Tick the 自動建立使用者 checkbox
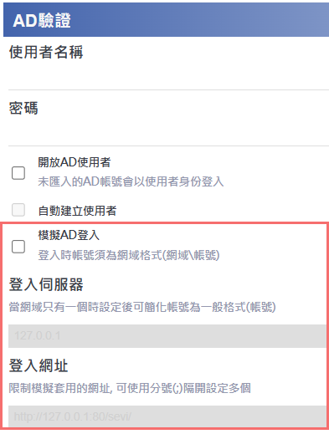The image size is (329, 434). pos(18,210)
